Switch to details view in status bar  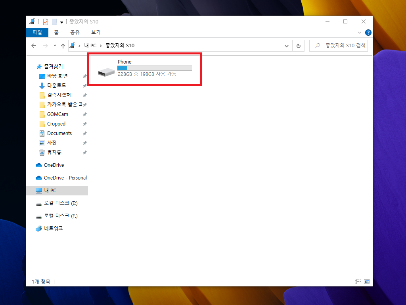358,282
